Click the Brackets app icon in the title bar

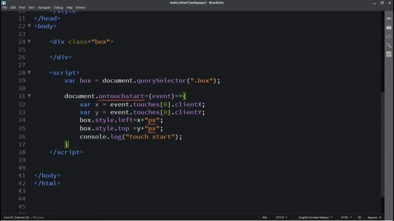click(4, 2)
